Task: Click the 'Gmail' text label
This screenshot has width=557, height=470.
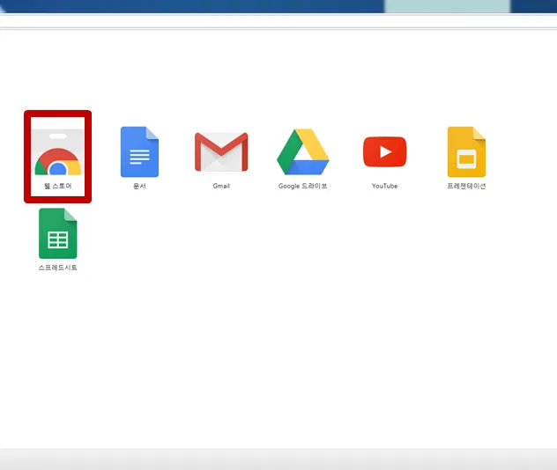Action: [221, 186]
